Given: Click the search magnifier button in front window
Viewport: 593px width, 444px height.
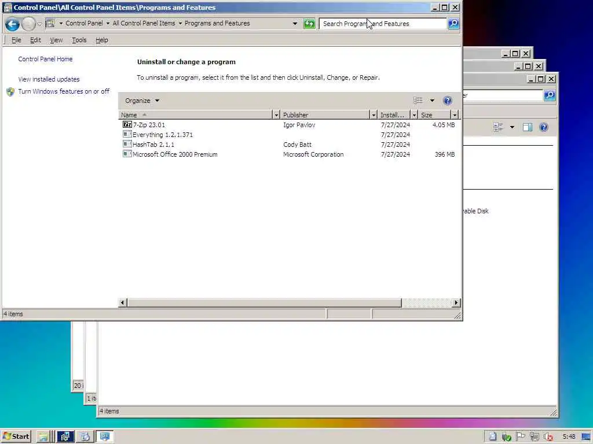Looking at the screenshot, I should point(453,24).
